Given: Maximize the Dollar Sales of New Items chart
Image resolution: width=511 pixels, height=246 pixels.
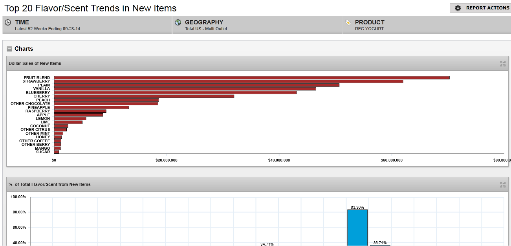Looking at the screenshot, I should [502, 63].
